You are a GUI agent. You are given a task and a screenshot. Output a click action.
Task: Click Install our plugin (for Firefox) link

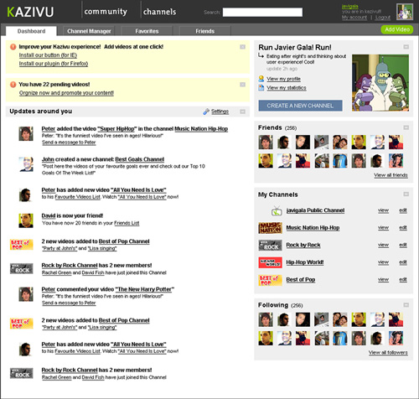[54, 64]
